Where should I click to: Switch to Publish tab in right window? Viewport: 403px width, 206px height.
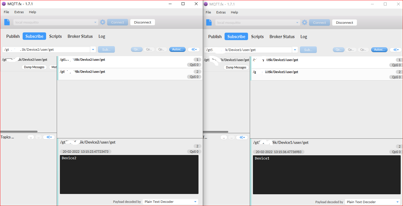(215, 37)
